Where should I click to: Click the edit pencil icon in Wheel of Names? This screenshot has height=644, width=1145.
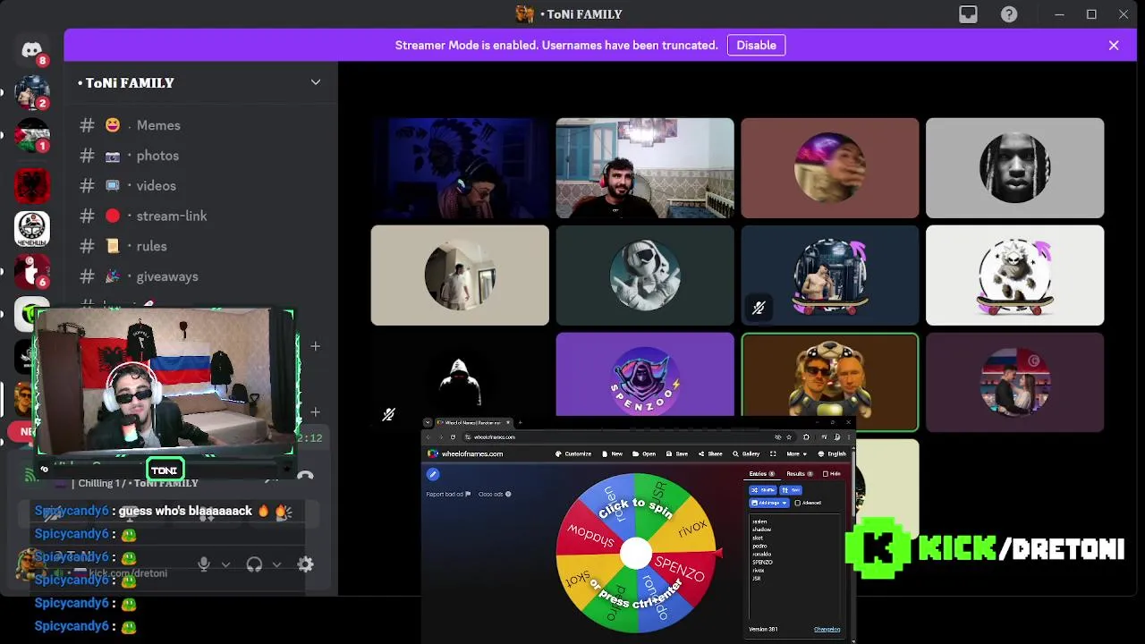point(433,474)
